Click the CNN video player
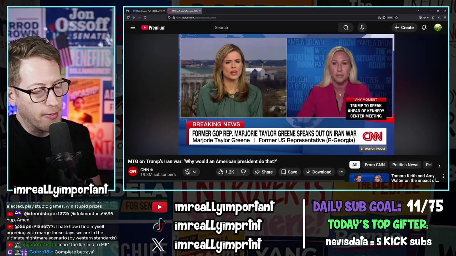Image resolution: width=456 pixels, height=256 pixels. click(x=286, y=94)
